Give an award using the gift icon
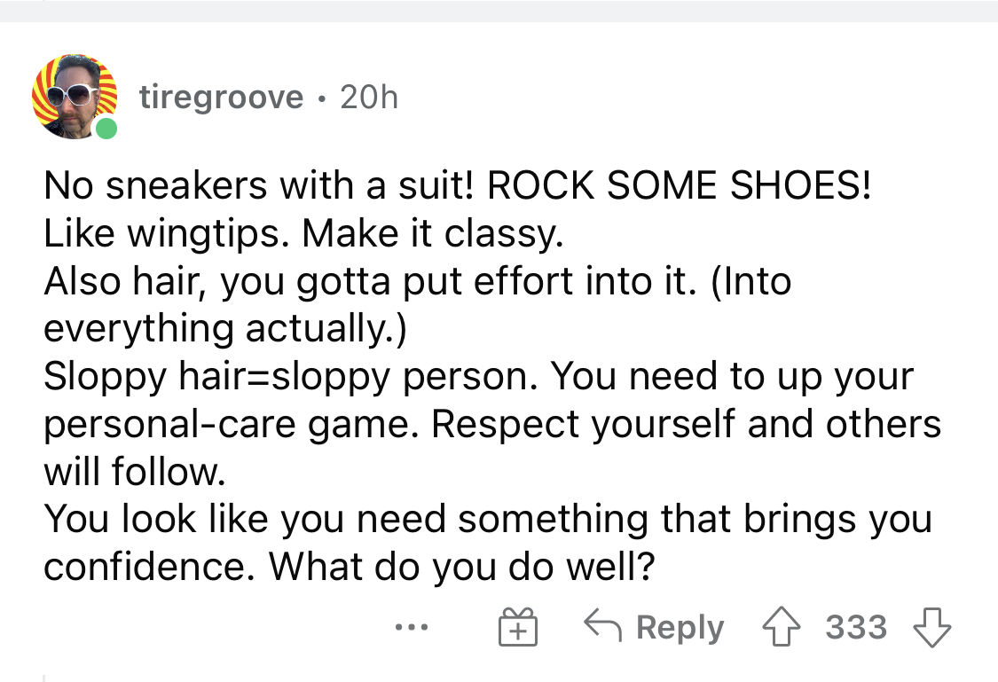The image size is (998, 682). point(517,627)
